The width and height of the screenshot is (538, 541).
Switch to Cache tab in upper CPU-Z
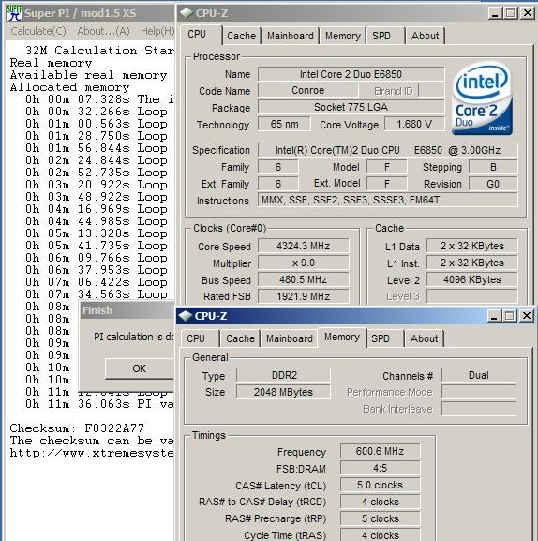pos(242,36)
